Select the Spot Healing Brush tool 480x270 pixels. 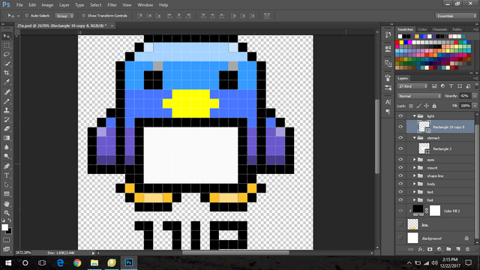click(7, 91)
